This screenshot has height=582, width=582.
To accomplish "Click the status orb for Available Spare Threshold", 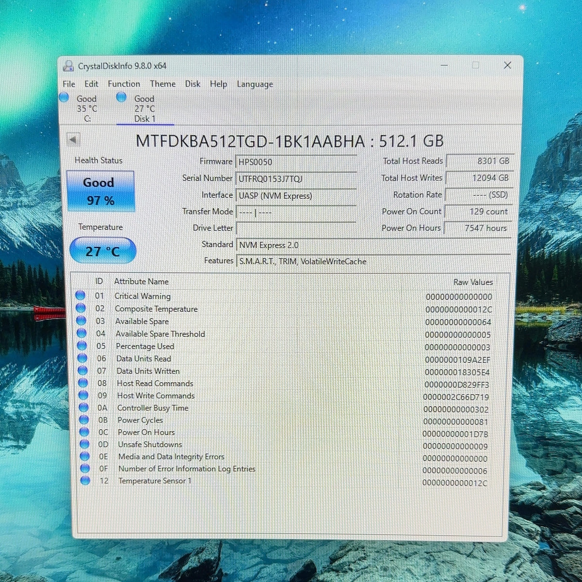I will point(81,333).
